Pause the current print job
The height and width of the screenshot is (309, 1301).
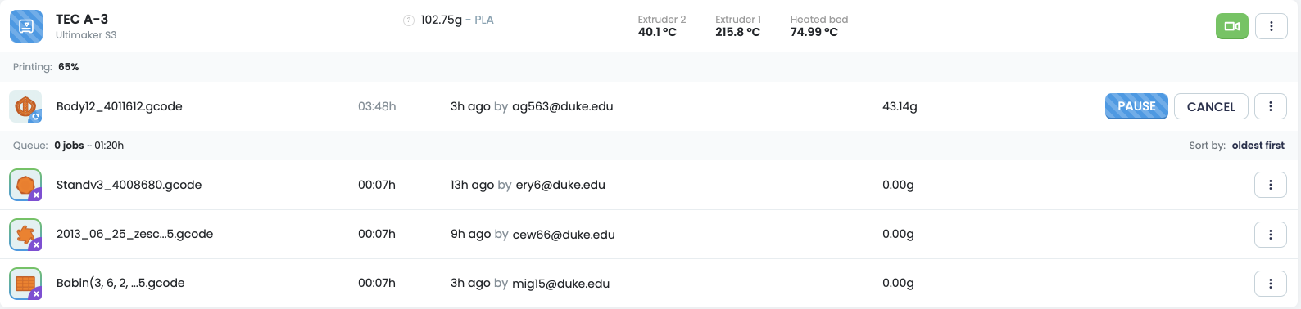[x=1136, y=106]
